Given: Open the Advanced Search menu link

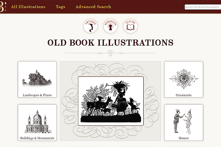Looking at the screenshot, I should click(x=93, y=7).
